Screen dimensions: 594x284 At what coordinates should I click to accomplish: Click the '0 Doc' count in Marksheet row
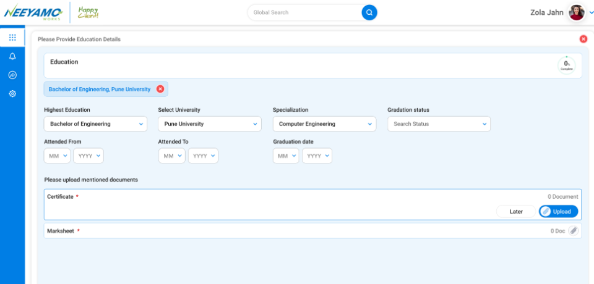557,231
